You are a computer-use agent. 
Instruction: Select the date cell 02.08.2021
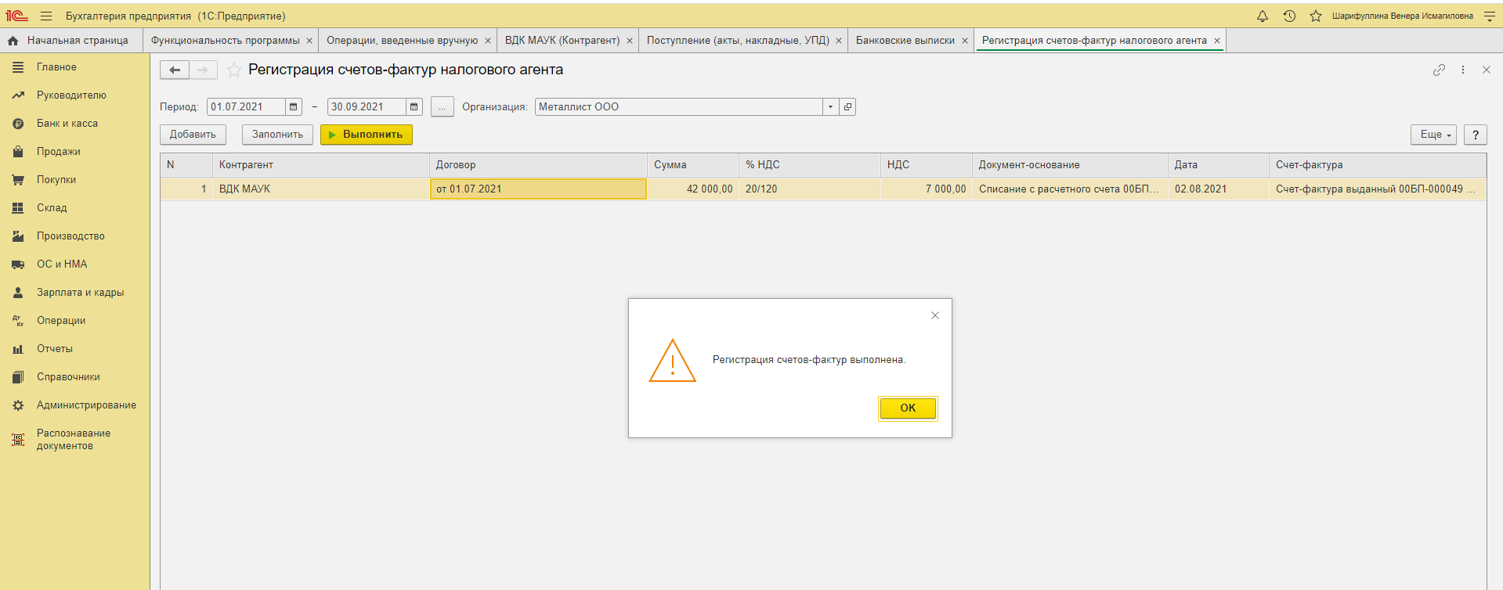click(x=1218, y=189)
